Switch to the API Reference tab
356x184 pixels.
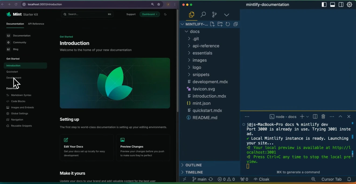36,24
